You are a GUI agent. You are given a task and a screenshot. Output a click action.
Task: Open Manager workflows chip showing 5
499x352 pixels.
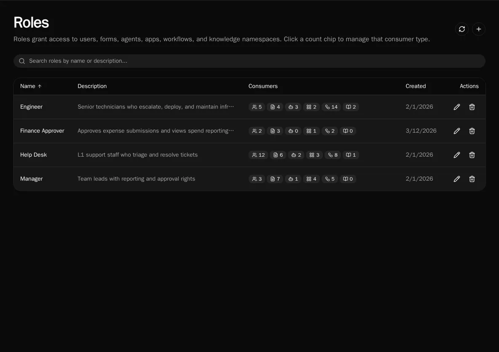330,179
